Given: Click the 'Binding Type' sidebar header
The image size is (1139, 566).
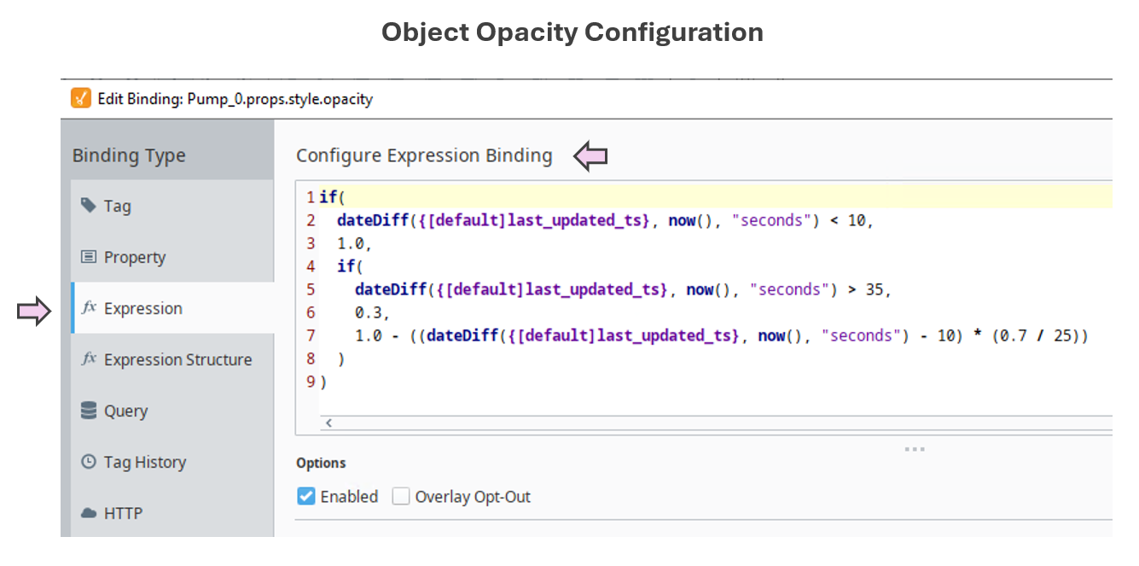Looking at the screenshot, I should (129, 155).
